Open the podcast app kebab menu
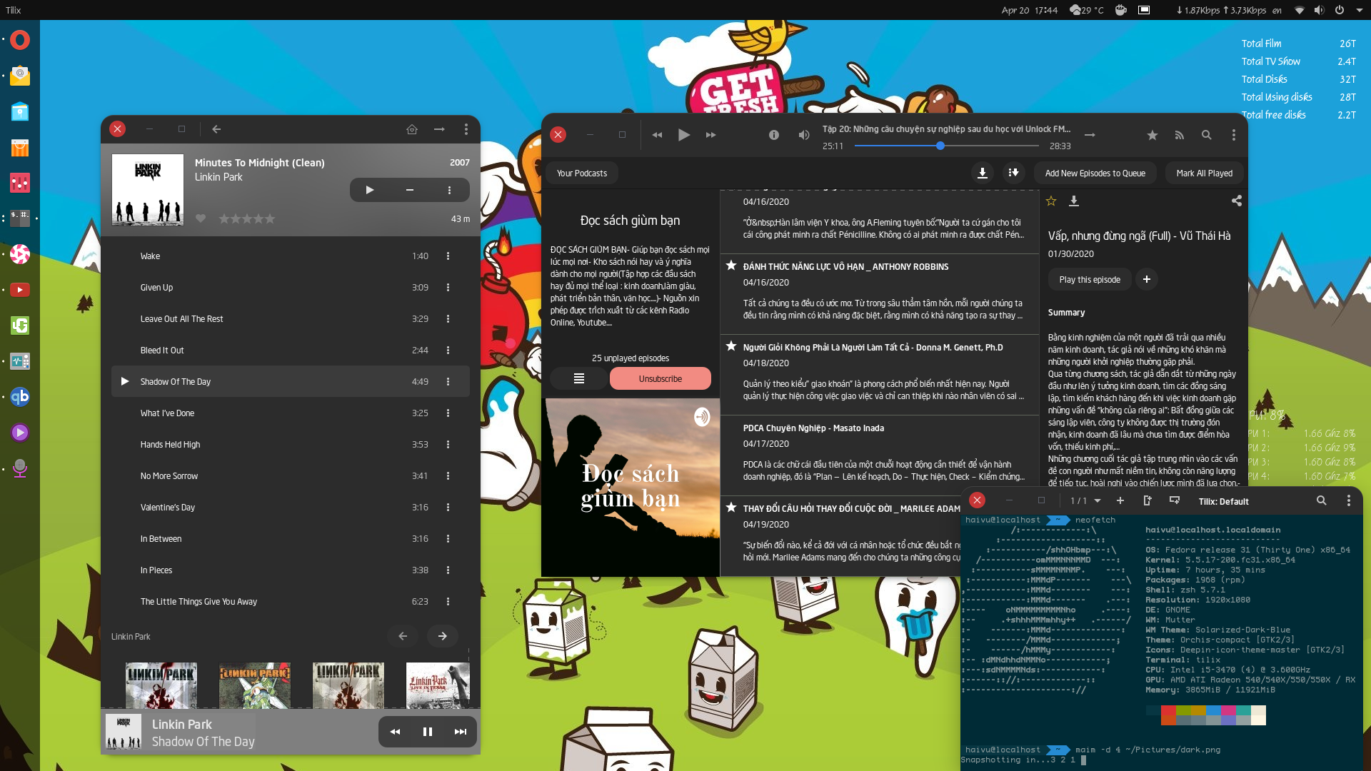The height and width of the screenshot is (771, 1371). 1233,135
